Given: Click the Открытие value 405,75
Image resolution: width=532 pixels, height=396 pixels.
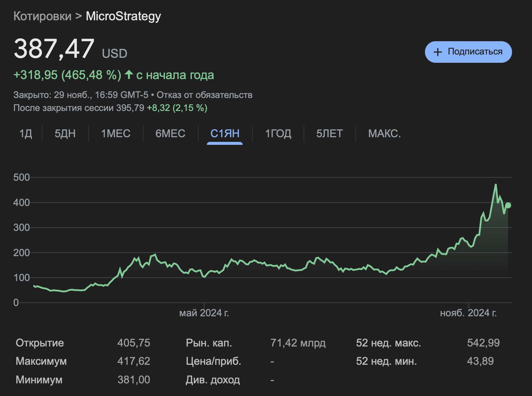Looking at the screenshot, I should click(134, 343).
